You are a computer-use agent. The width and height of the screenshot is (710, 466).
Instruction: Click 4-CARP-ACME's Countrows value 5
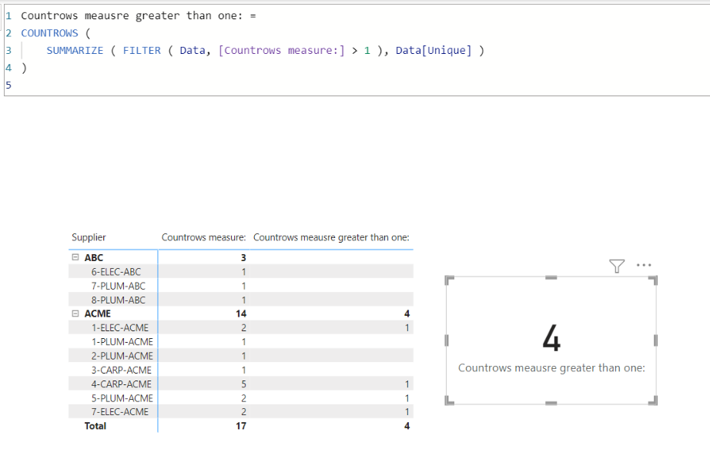pos(243,384)
